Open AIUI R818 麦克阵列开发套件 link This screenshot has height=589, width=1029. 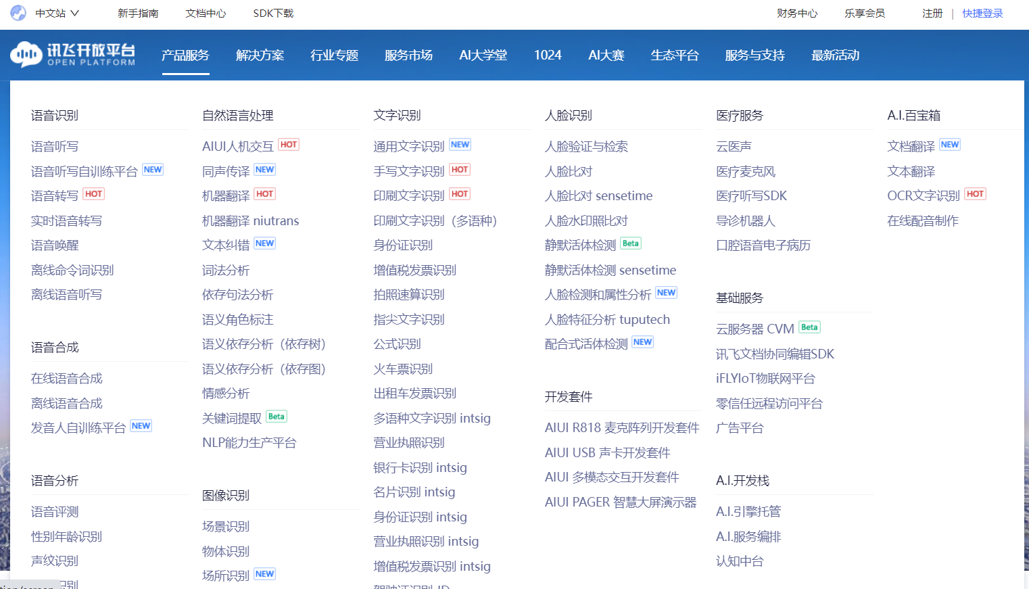point(622,427)
